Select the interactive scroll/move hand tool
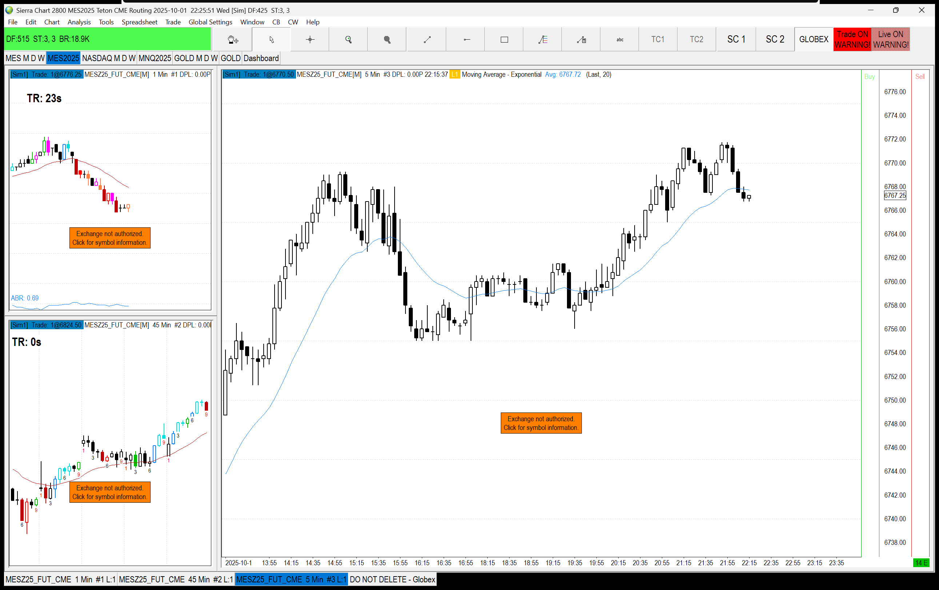 coord(233,39)
